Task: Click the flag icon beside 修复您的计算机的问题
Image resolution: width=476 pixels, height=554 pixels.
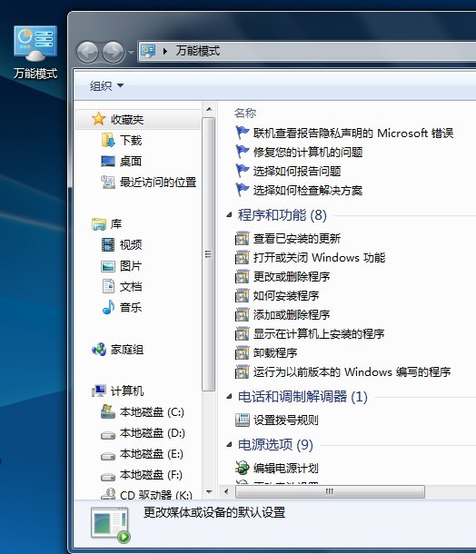Action: pos(243,152)
